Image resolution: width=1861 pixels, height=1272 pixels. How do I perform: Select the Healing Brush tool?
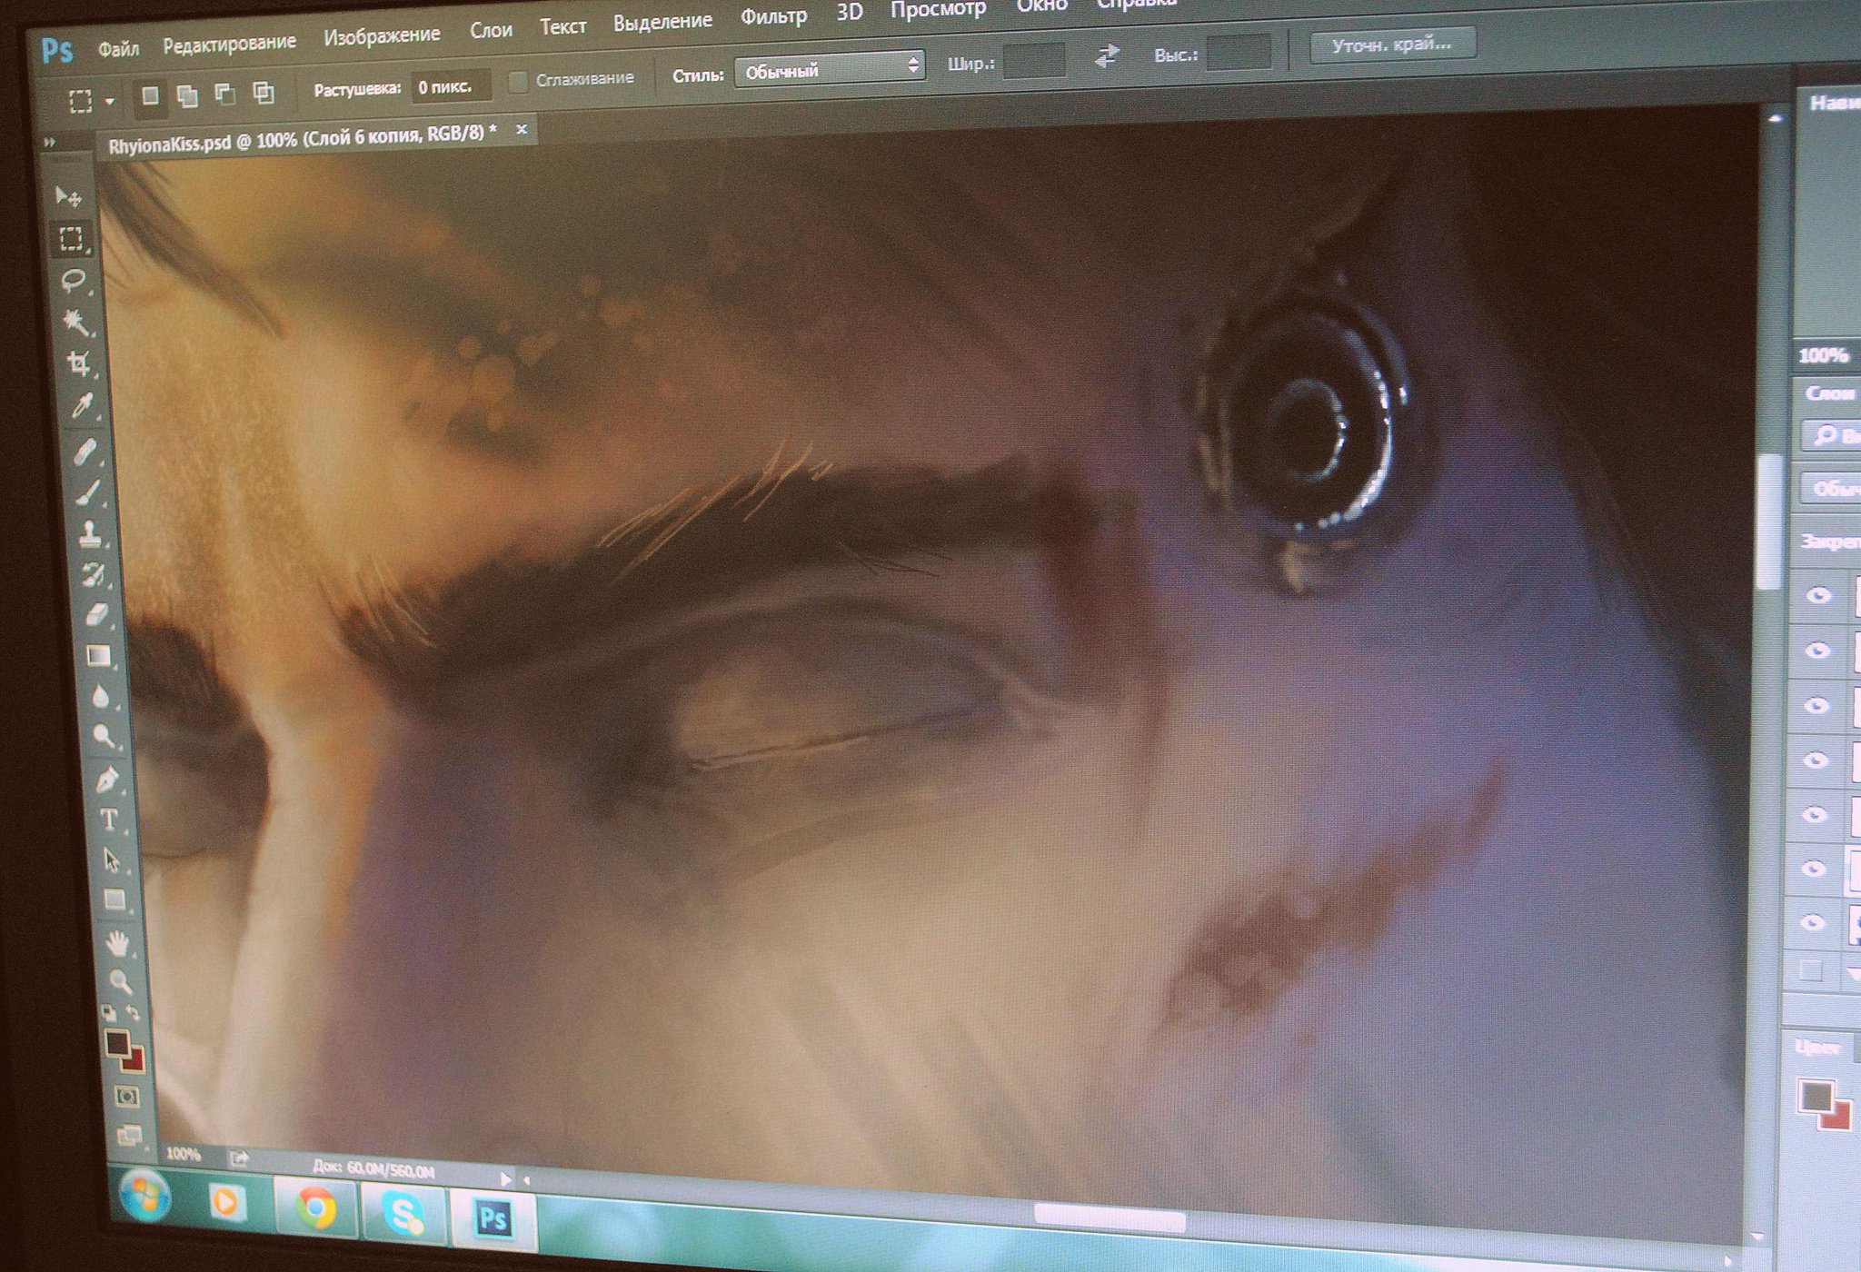[x=85, y=451]
